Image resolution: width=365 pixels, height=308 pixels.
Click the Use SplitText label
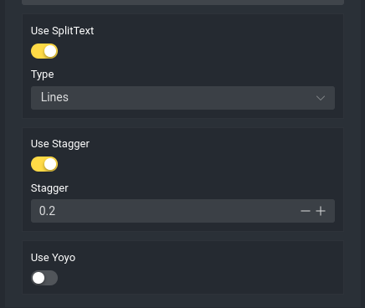pyautogui.click(x=62, y=31)
